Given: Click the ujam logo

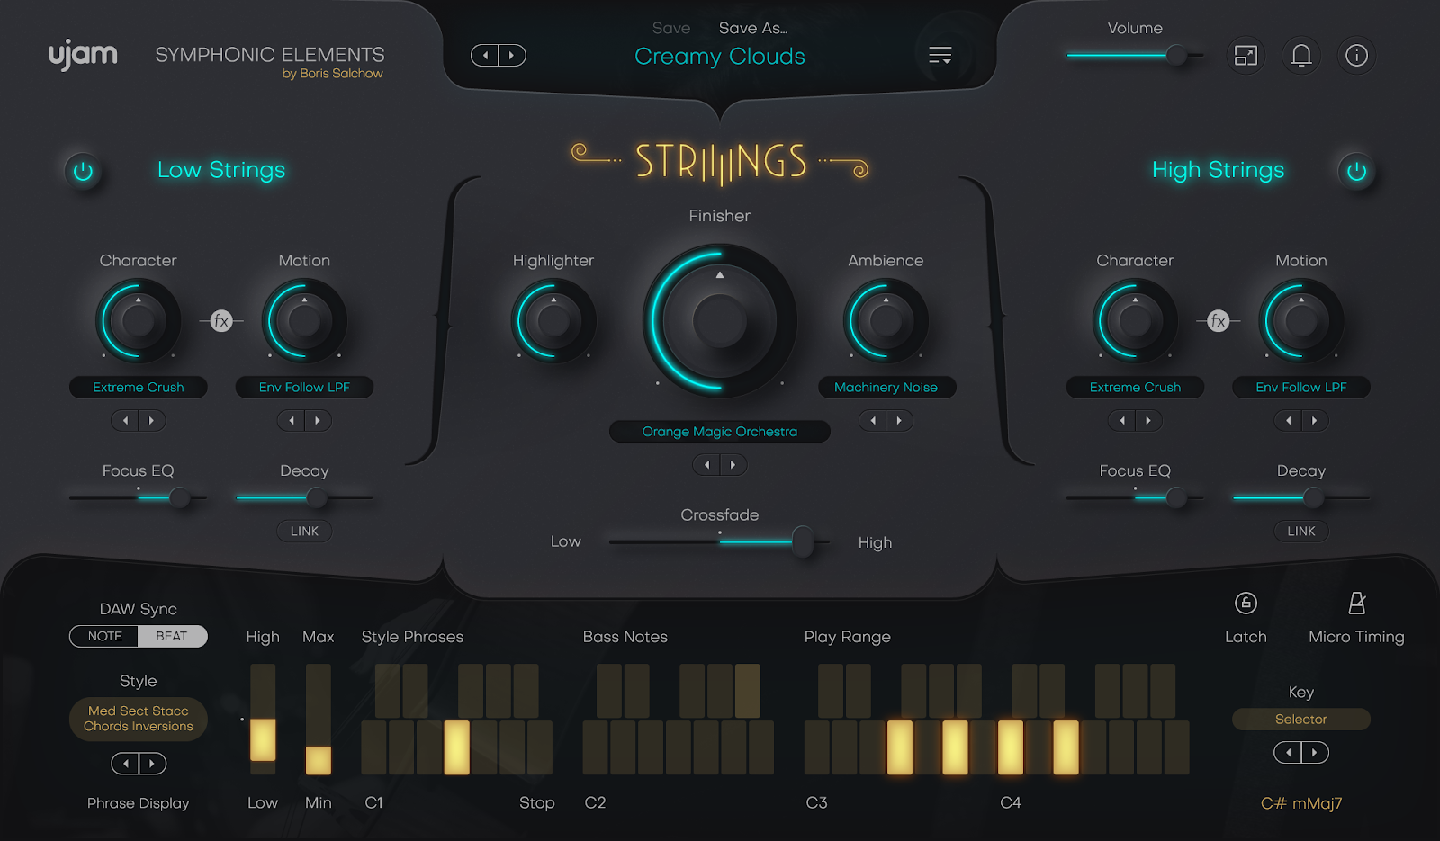Looking at the screenshot, I should coord(83,55).
